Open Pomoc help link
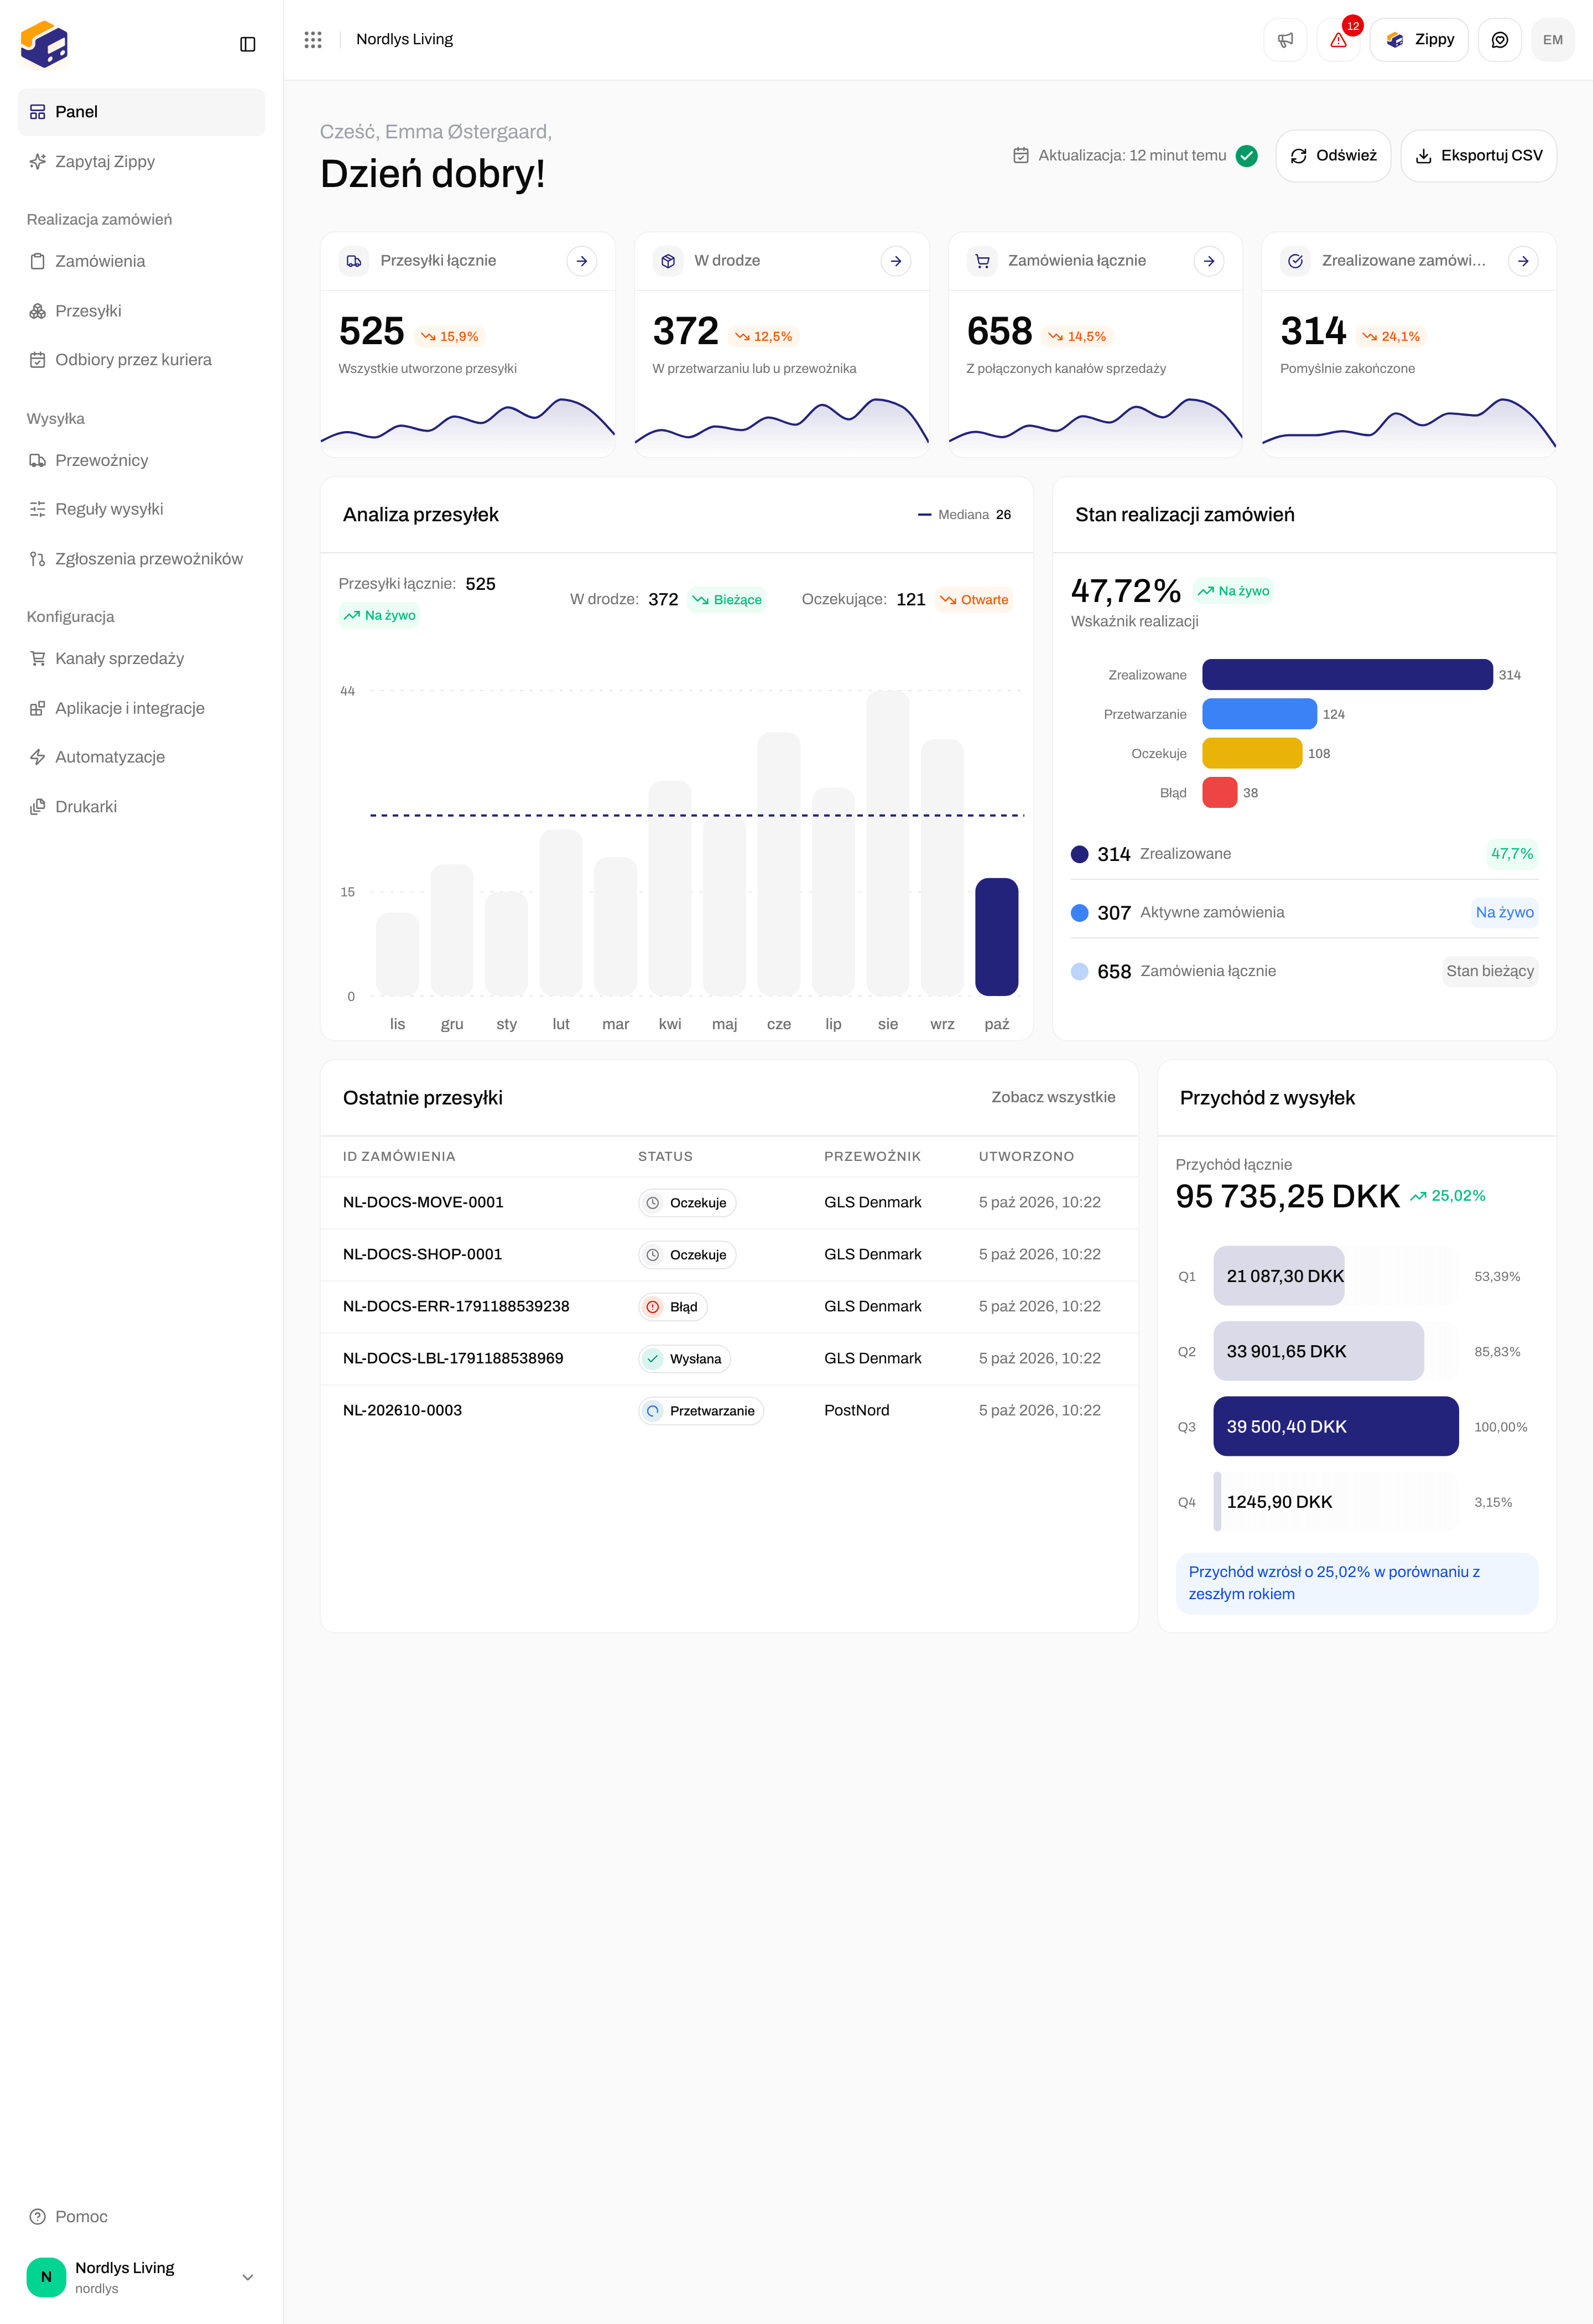This screenshot has height=2324, width=1593. coord(141,2217)
